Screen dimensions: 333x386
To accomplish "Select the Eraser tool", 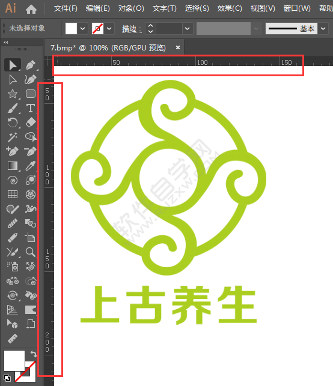I will point(31,122).
